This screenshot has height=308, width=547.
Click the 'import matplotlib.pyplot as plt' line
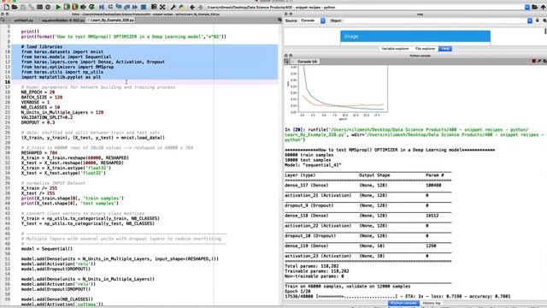tap(61, 77)
